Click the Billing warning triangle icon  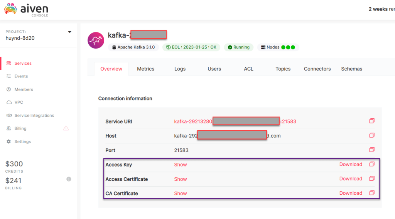click(x=66, y=128)
